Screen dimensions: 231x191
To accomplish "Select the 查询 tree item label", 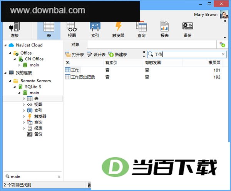I will (x=38, y=122).
